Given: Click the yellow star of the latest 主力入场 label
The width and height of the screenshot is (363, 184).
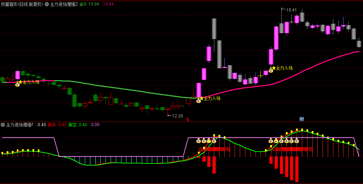Looking at the screenshot, I should [274, 68].
